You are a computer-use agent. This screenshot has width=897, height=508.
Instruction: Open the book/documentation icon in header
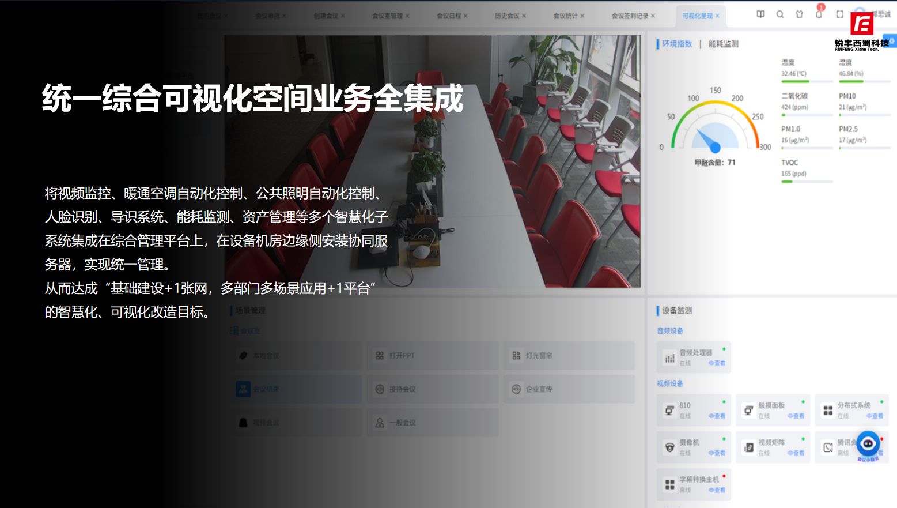tap(760, 14)
